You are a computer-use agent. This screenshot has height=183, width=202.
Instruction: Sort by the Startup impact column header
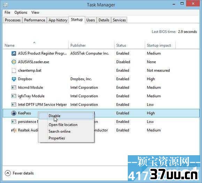point(160,45)
